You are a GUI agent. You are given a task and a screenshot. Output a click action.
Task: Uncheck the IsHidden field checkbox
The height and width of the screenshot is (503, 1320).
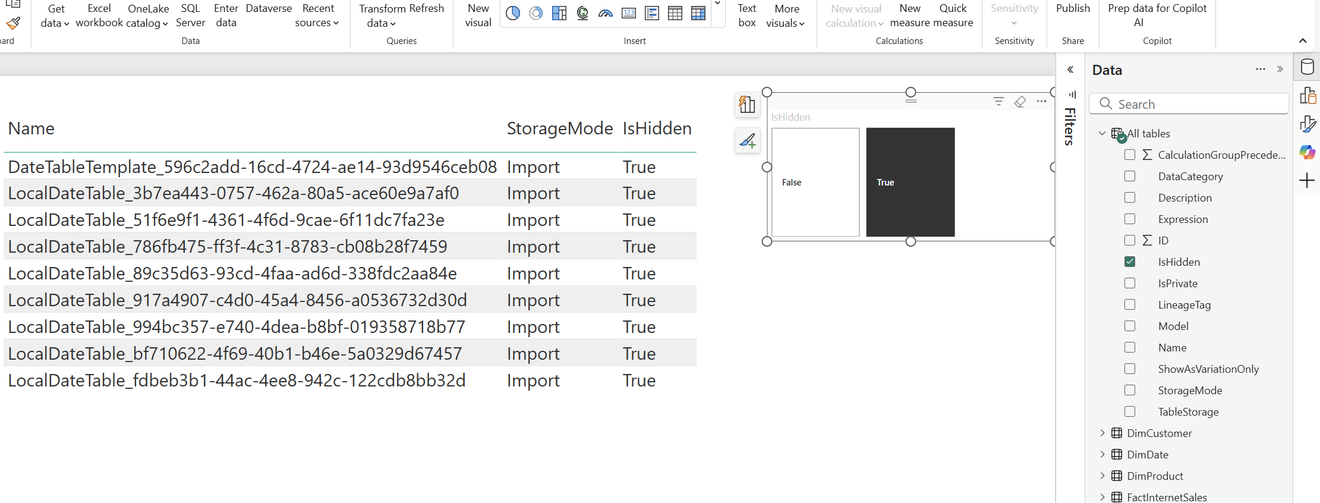(x=1130, y=262)
